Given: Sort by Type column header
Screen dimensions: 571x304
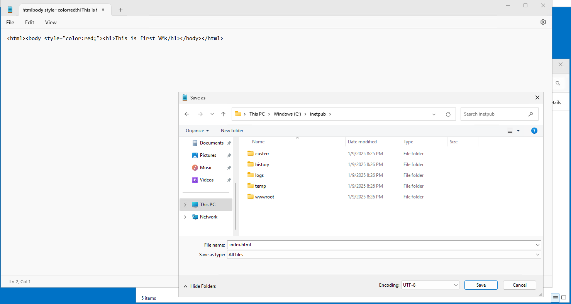Looking at the screenshot, I should (408, 142).
